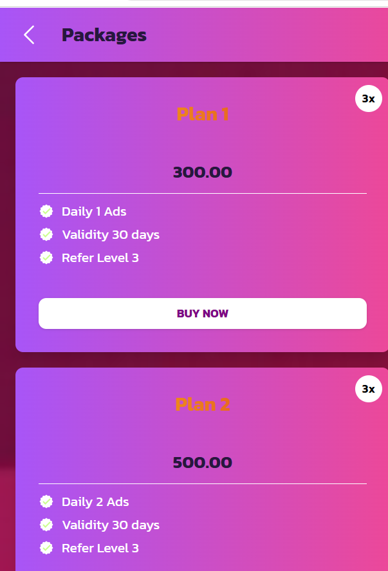Click the 500.00 price

coord(203,463)
